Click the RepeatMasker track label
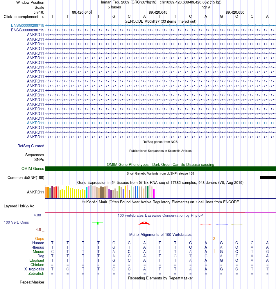Image resolution: width=276 pixels, height=289 pixels. (32, 282)
